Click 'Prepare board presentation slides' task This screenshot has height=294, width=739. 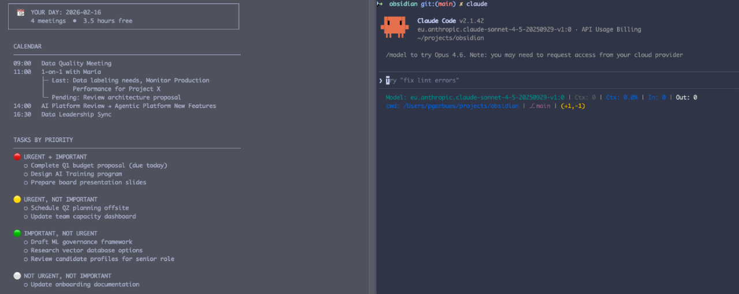click(x=88, y=183)
